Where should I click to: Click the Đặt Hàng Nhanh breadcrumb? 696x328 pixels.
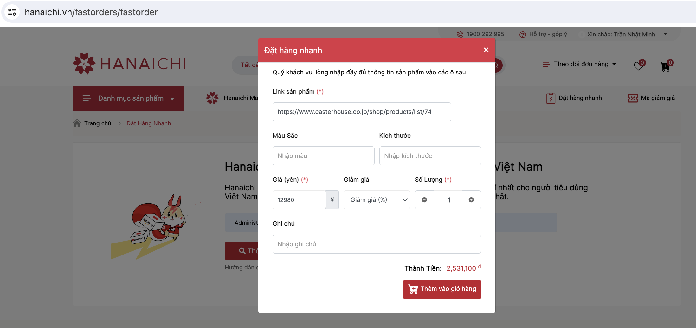coord(149,123)
